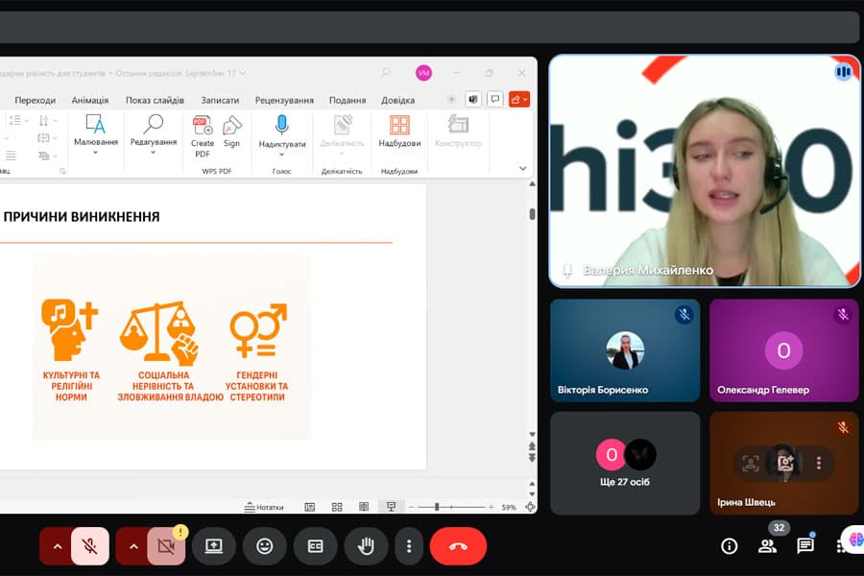The image size is (864, 576).
Task: Open the Надиктувати dictate dropdown
Action: point(281,155)
